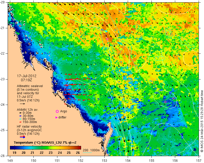This screenshot has width=204, height=163.
Task: Click the '150-300m' depth label
Action: tap(30, 122)
